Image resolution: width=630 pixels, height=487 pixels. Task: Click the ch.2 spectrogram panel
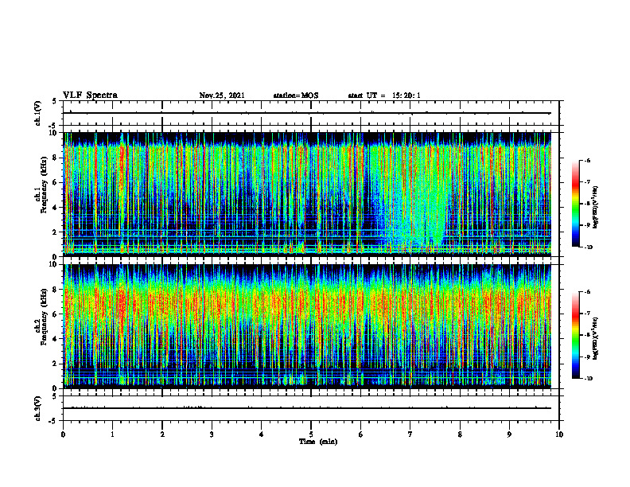point(307,326)
